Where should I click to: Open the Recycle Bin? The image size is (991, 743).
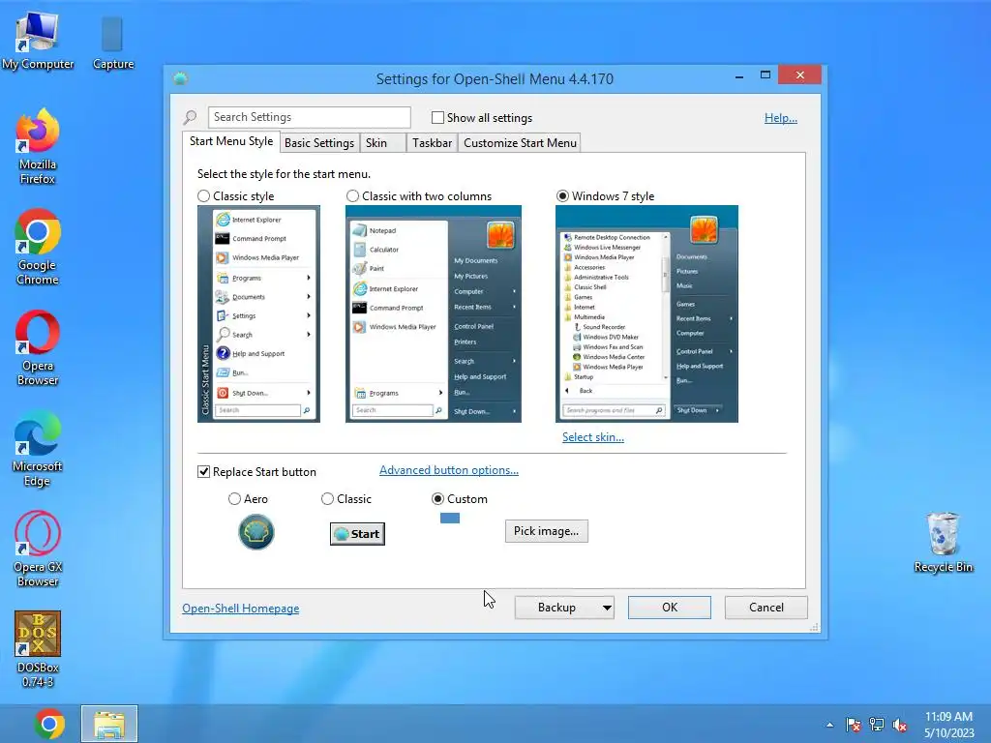pyautogui.click(x=943, y=542)
